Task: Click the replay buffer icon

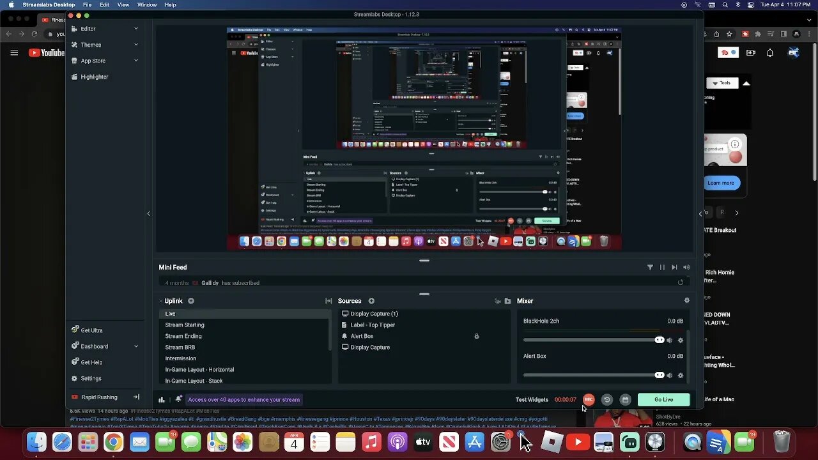Action: click(607, 400)
